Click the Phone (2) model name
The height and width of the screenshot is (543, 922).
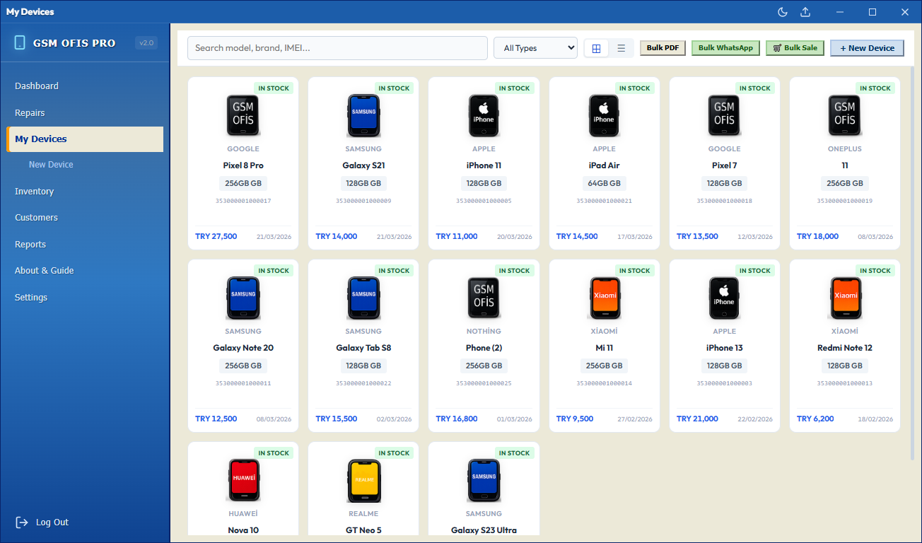[484, 348]
